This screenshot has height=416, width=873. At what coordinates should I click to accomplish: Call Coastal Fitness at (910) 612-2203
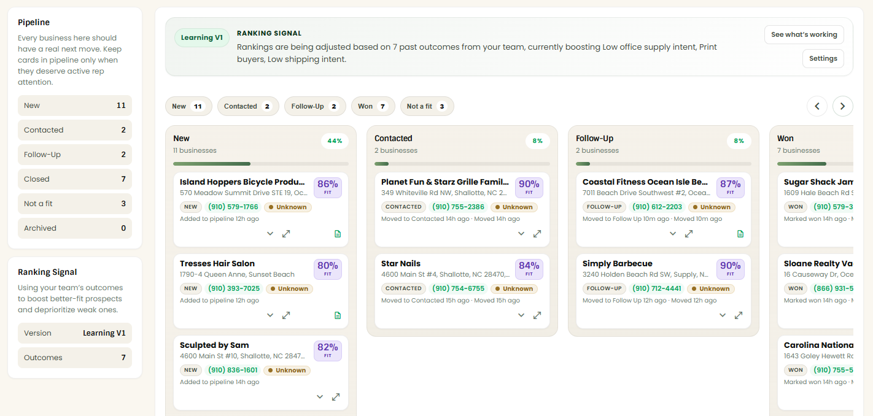658,207
